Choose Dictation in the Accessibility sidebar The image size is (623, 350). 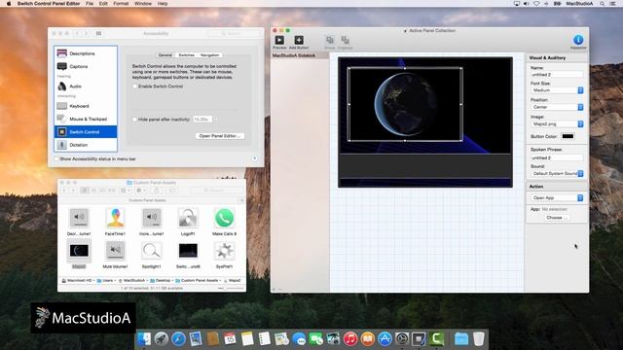(x=86, y=145)
